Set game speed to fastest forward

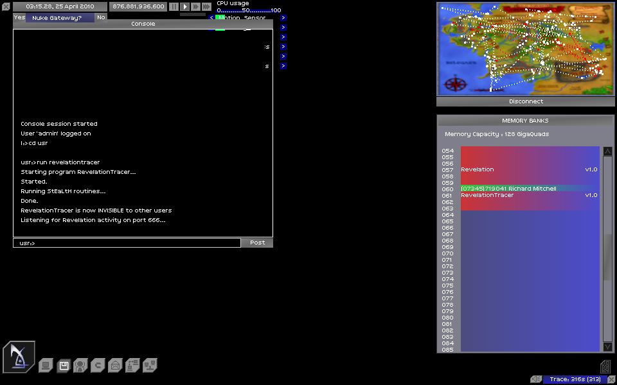tap(206, 6)
